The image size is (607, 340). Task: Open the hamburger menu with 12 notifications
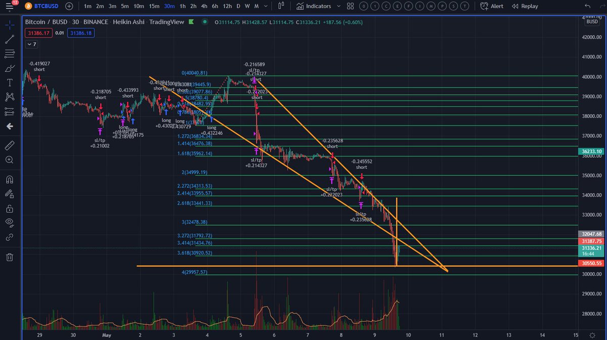pyautogui.click(x=10, y=6)
